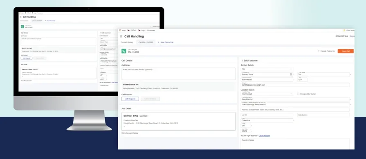The image size is (366, 159).
Task: Click the Email input field
Action: pos(295,85)
